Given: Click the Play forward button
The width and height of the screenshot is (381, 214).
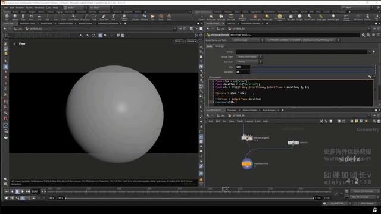Looking at the screenshot, I should [x=23, y=191].
